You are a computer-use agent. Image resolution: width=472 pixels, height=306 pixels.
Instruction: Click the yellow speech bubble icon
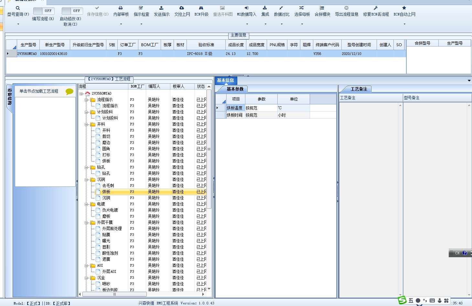(x=70, y=91)
